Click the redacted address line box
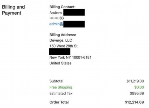This screenshot has height=108, width=149. (60, 52)
